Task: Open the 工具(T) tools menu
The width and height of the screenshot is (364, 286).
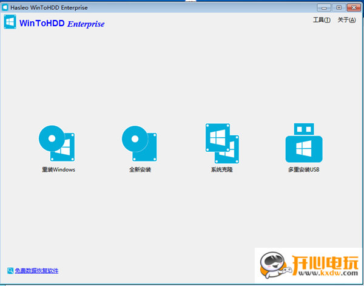Action: (x=322, y=20)
